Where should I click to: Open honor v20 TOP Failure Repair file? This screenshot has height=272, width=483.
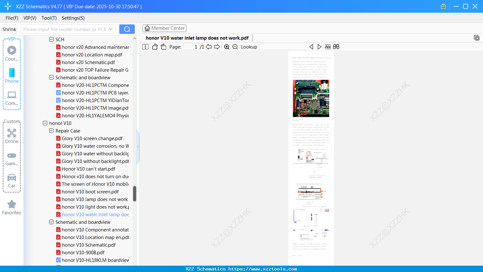(x=95, y=70)
